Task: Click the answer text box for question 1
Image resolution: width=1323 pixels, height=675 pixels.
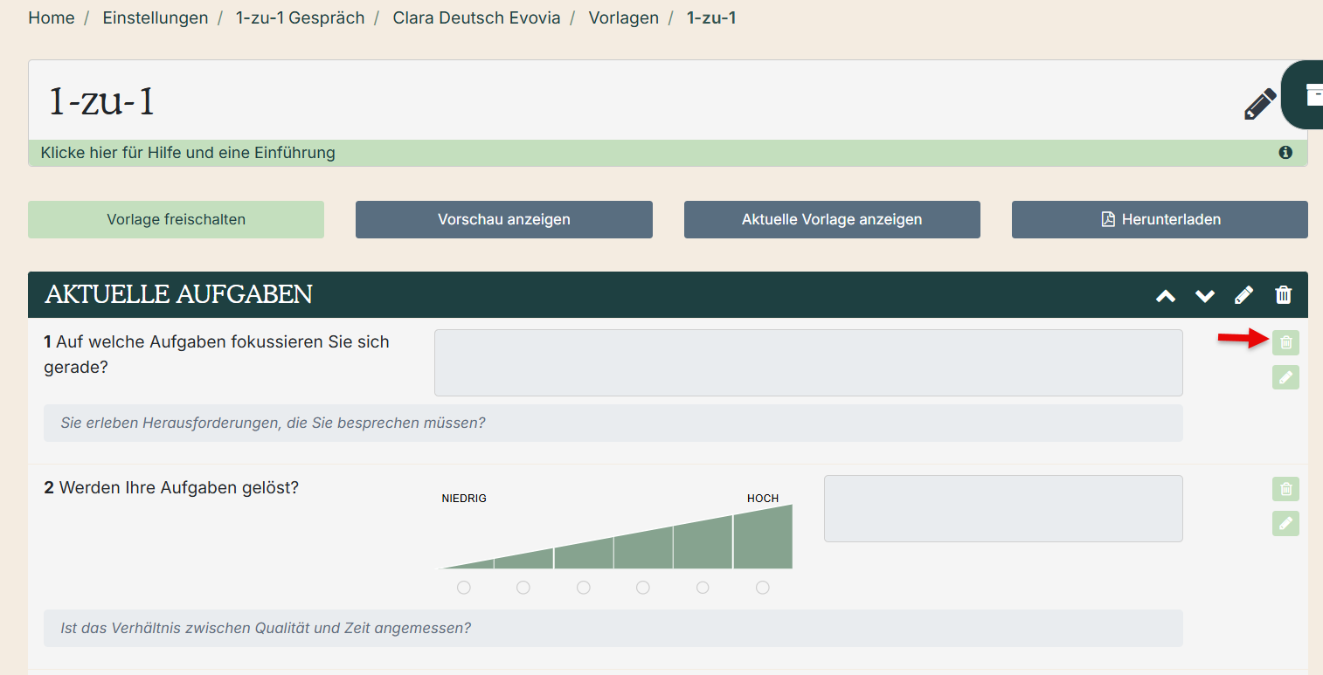Action: (x=808, y=362)
